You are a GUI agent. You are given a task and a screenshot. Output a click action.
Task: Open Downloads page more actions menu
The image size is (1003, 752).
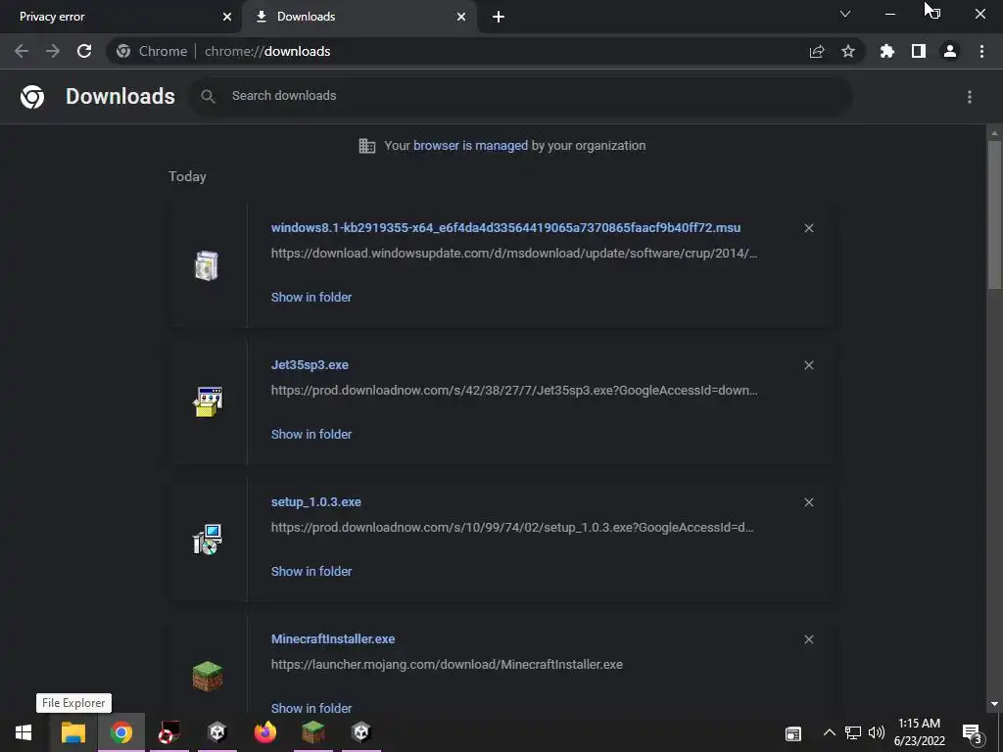point(970,97)
